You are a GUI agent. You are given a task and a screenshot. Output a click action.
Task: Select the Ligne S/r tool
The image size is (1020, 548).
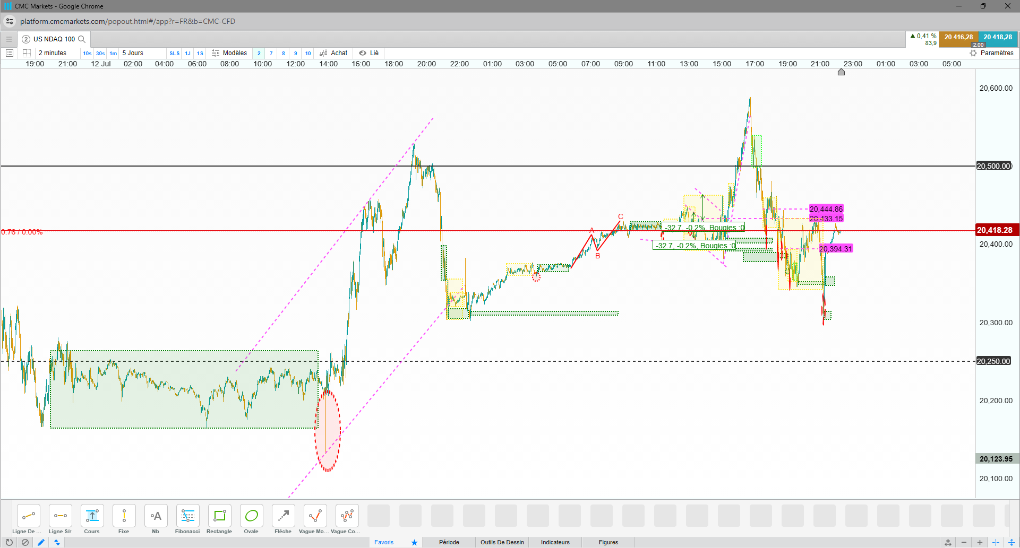60,519
